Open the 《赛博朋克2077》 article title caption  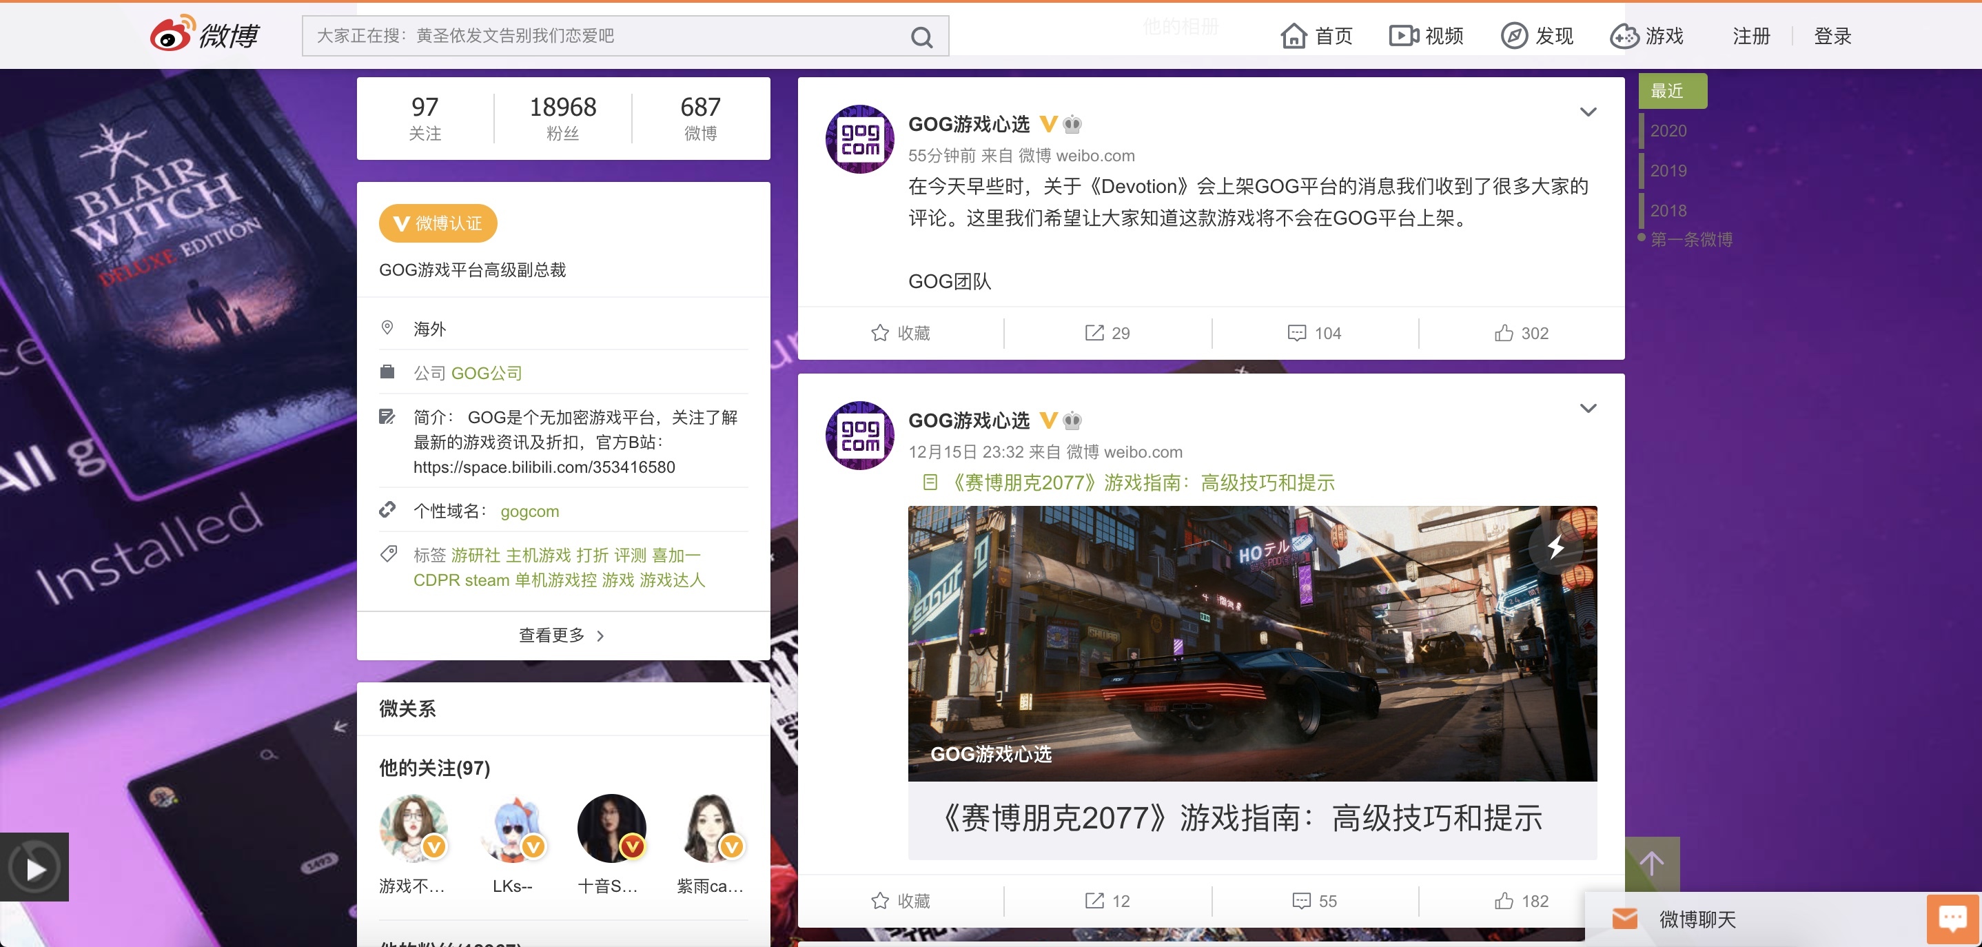click(1243, 819)
